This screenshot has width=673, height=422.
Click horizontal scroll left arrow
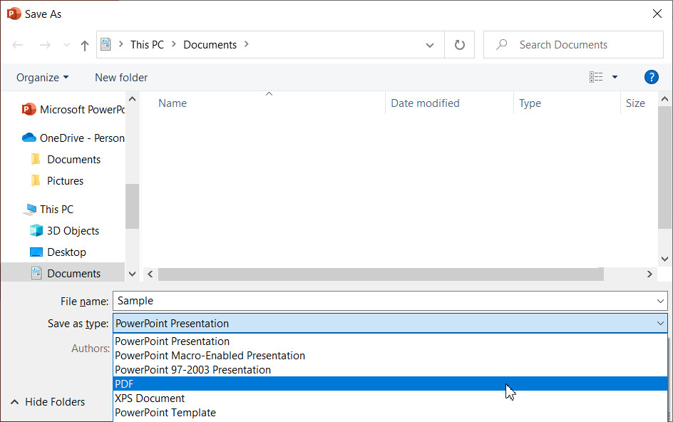coord(150,274)
